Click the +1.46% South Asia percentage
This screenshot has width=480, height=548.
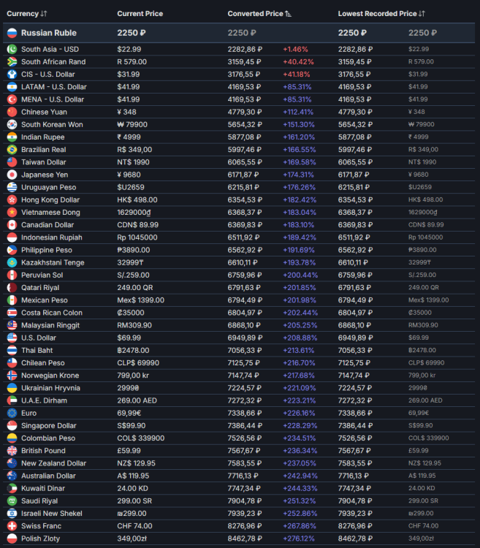tap(296, 49)
